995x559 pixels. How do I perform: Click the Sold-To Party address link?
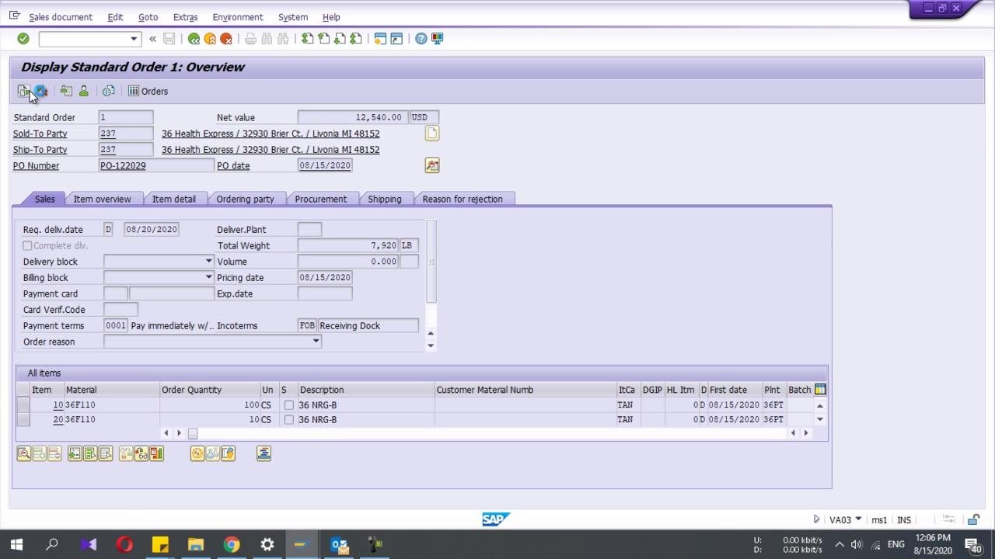(x=271, y=134)
